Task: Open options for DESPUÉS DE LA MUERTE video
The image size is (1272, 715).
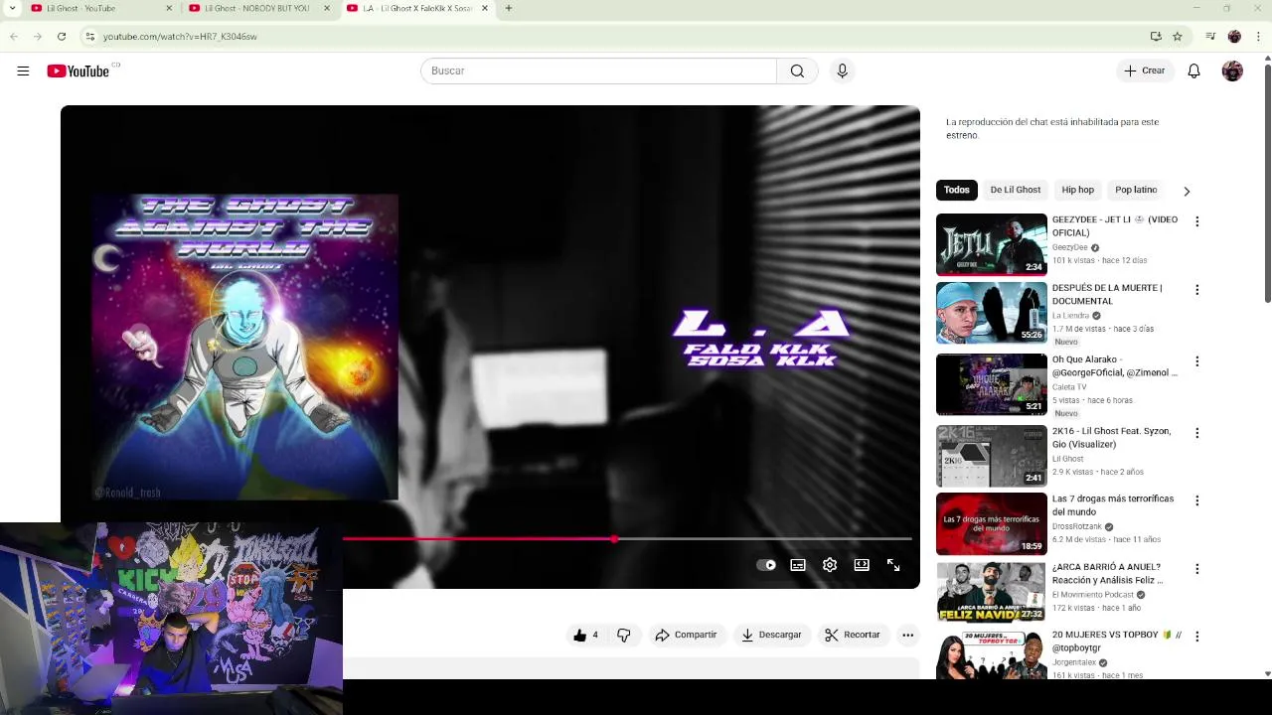Action: pos(1196,290)
